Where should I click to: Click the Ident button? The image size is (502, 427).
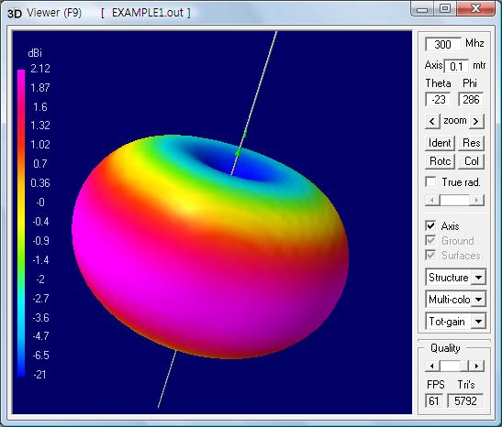coord(440,143)
